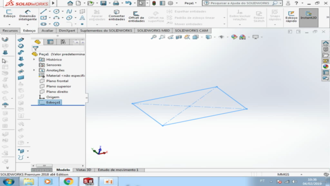Select the Arc sketch tool
The width and height of the screenshot is (330, 186).
pos(56,18)
